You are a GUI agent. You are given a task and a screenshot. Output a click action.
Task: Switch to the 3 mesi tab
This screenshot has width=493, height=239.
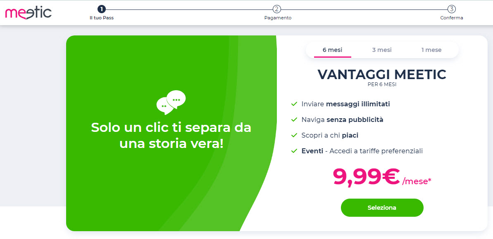382,50
